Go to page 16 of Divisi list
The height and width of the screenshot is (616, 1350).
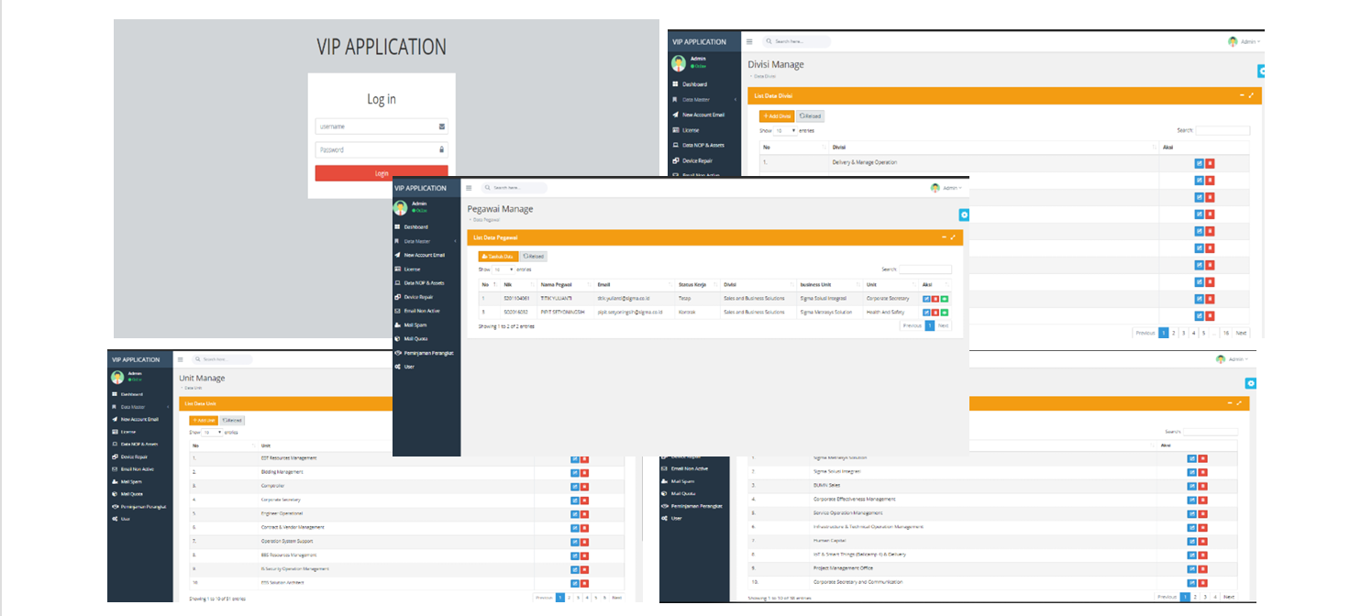point(1225,334)
